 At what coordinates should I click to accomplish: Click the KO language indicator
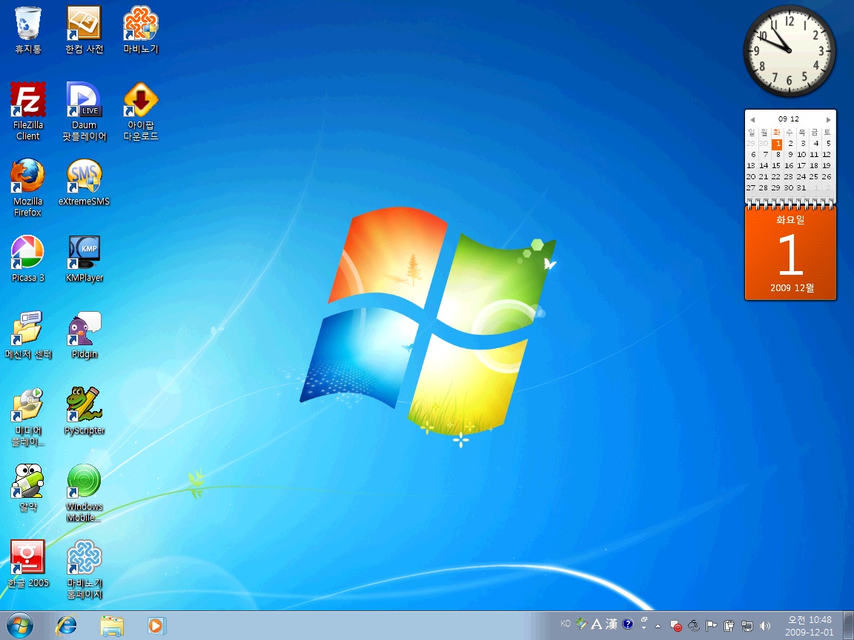566,624
